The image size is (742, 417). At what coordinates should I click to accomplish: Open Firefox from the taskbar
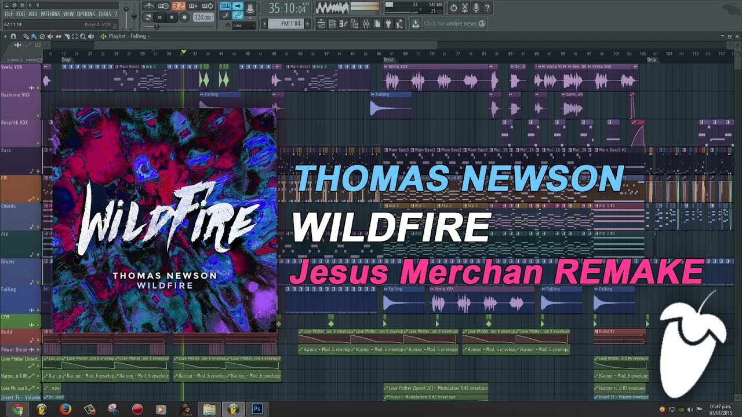pyautogui.click(x=65, y=409)
